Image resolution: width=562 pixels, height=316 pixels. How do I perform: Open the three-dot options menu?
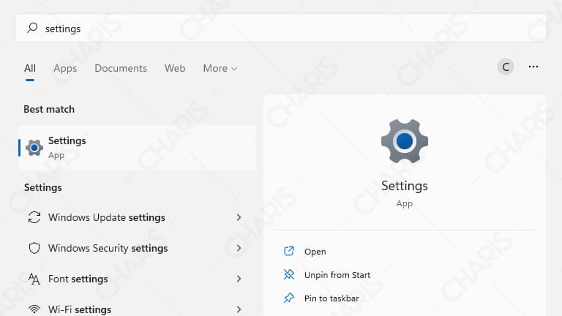[533, 67]
